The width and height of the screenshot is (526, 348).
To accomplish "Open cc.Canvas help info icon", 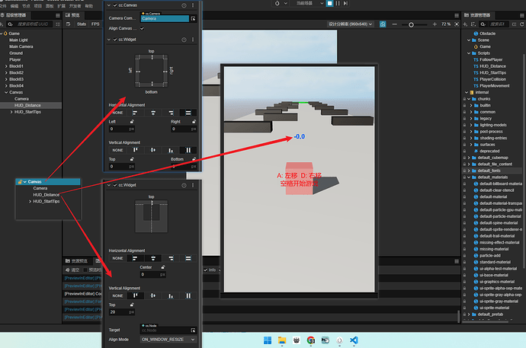I will coord(184,5).
